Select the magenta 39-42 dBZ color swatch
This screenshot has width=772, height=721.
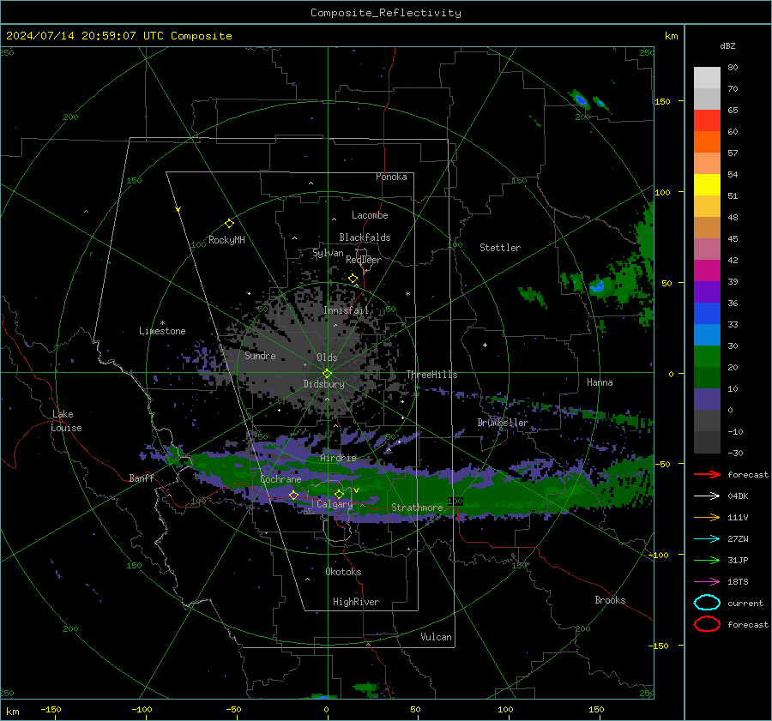click(x=707, y=270)
